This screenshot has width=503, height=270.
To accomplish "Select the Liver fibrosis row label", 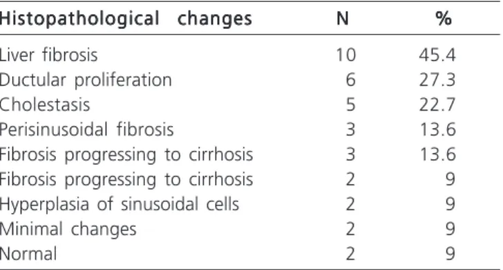I will pos(48,55).
